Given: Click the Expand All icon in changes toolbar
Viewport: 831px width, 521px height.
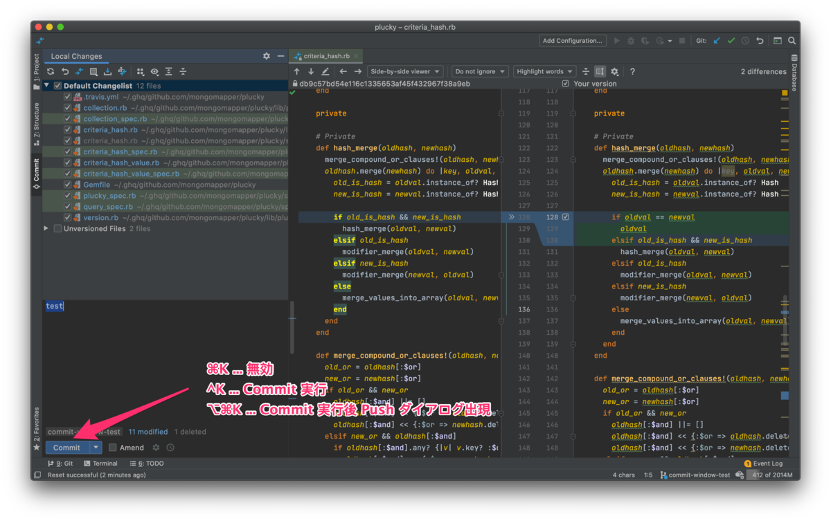Looking at the screenshot, I should pyautogui.click(x=169, y=71).
